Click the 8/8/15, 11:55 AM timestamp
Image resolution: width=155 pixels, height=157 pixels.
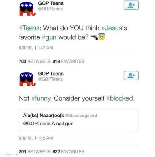point(36,138)
